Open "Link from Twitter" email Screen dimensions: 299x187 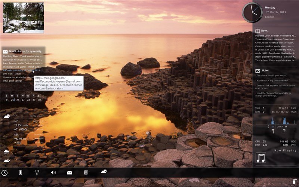click(12, 74)
